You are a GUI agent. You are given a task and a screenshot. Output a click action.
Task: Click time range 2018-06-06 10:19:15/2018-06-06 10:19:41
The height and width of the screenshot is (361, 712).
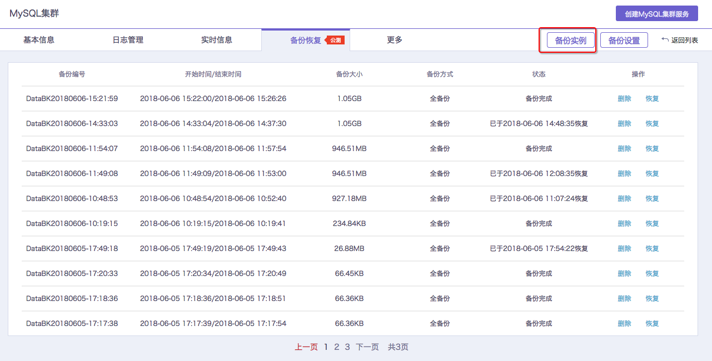(213, 224)
